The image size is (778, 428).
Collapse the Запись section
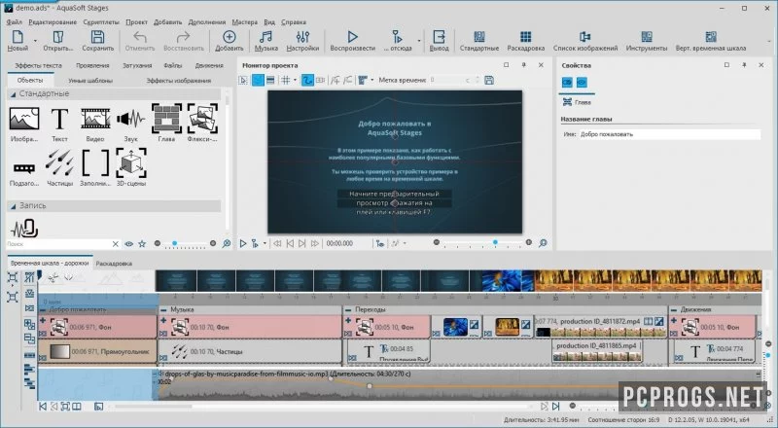click(14, 205)
